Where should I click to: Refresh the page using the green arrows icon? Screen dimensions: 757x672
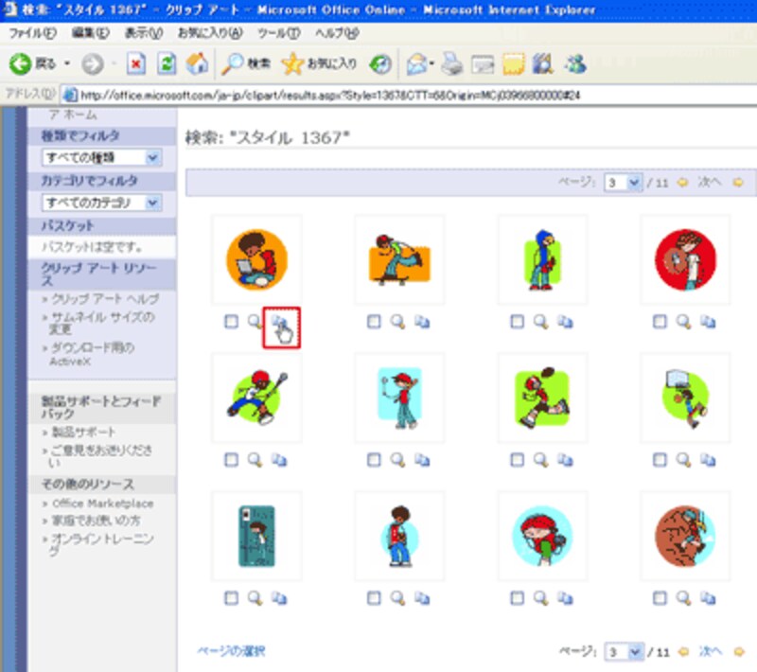pyautogui.click(x=167, y=63)
